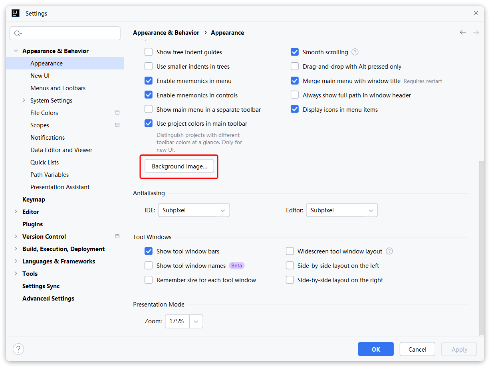
Task: Click the back navigation arrow
Action: tap(462, 33)
